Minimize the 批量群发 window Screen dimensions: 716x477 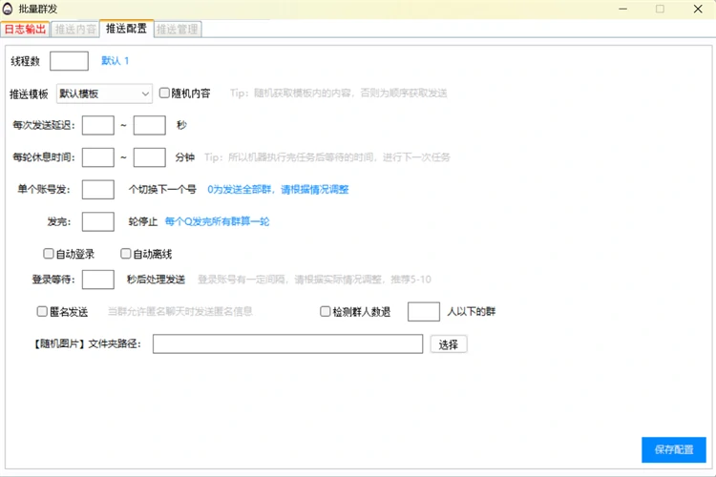point(622,9)
